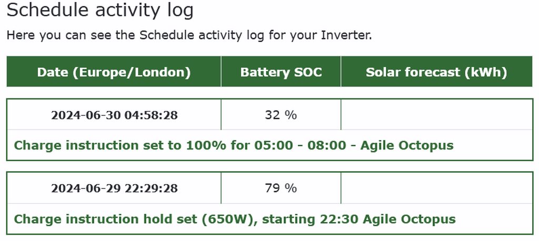Select the 32 % battery SOC cell

tap(281, 115)
